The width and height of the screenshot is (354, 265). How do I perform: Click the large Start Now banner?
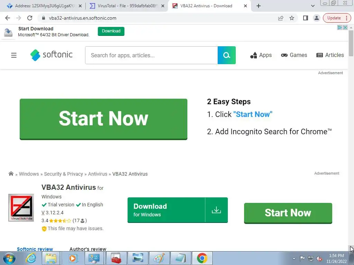pos(103,119)
